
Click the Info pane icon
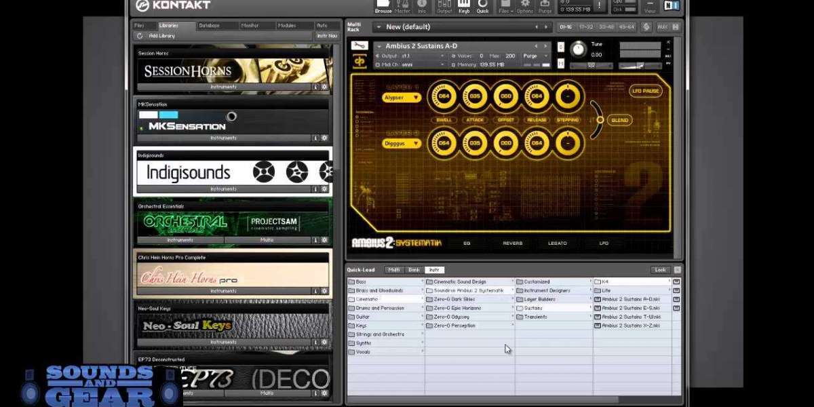422,7
